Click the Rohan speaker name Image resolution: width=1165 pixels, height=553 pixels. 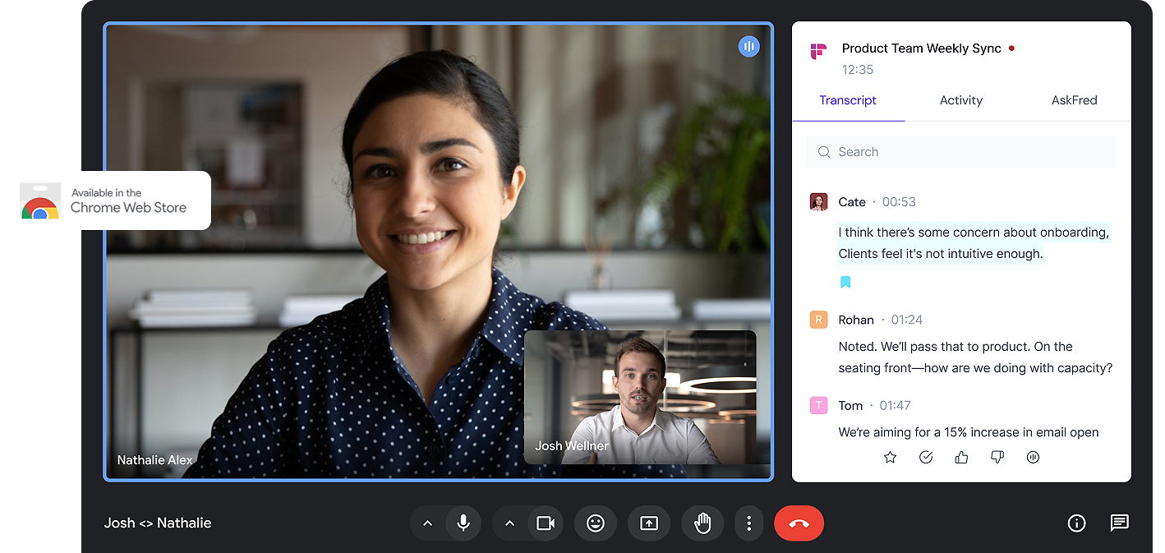click(x=856, y=320)
